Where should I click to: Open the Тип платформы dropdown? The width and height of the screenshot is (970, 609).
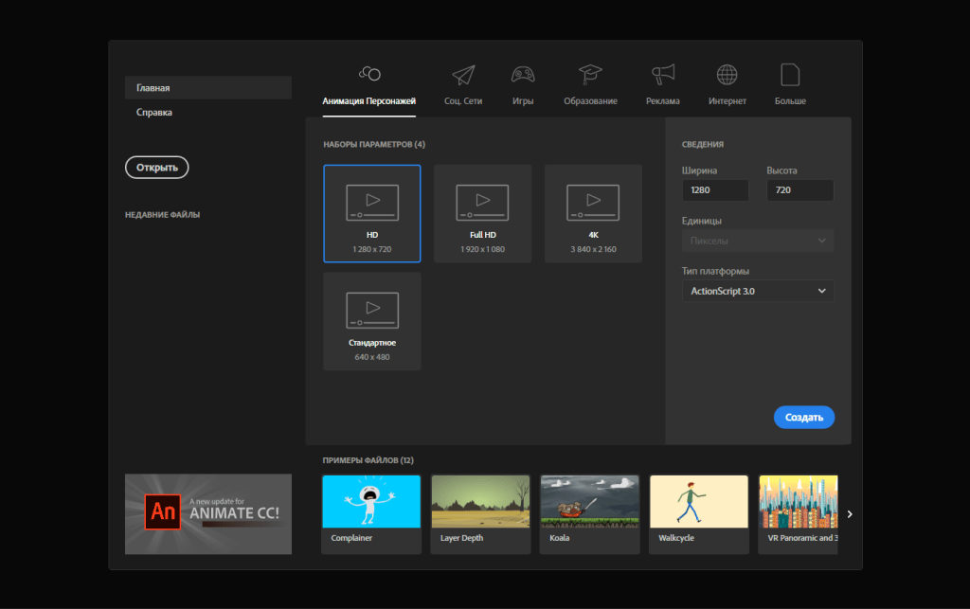pyautogui.click(x=757, y=291)
